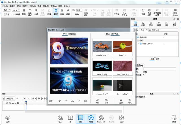Open the 渲染(R) menu in menu bar
Screen dimensions: 181x125
point(46,6)
